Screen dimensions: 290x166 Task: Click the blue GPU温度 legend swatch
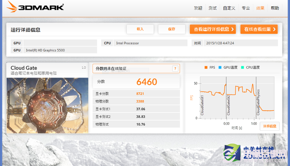[x=220, y=67]
